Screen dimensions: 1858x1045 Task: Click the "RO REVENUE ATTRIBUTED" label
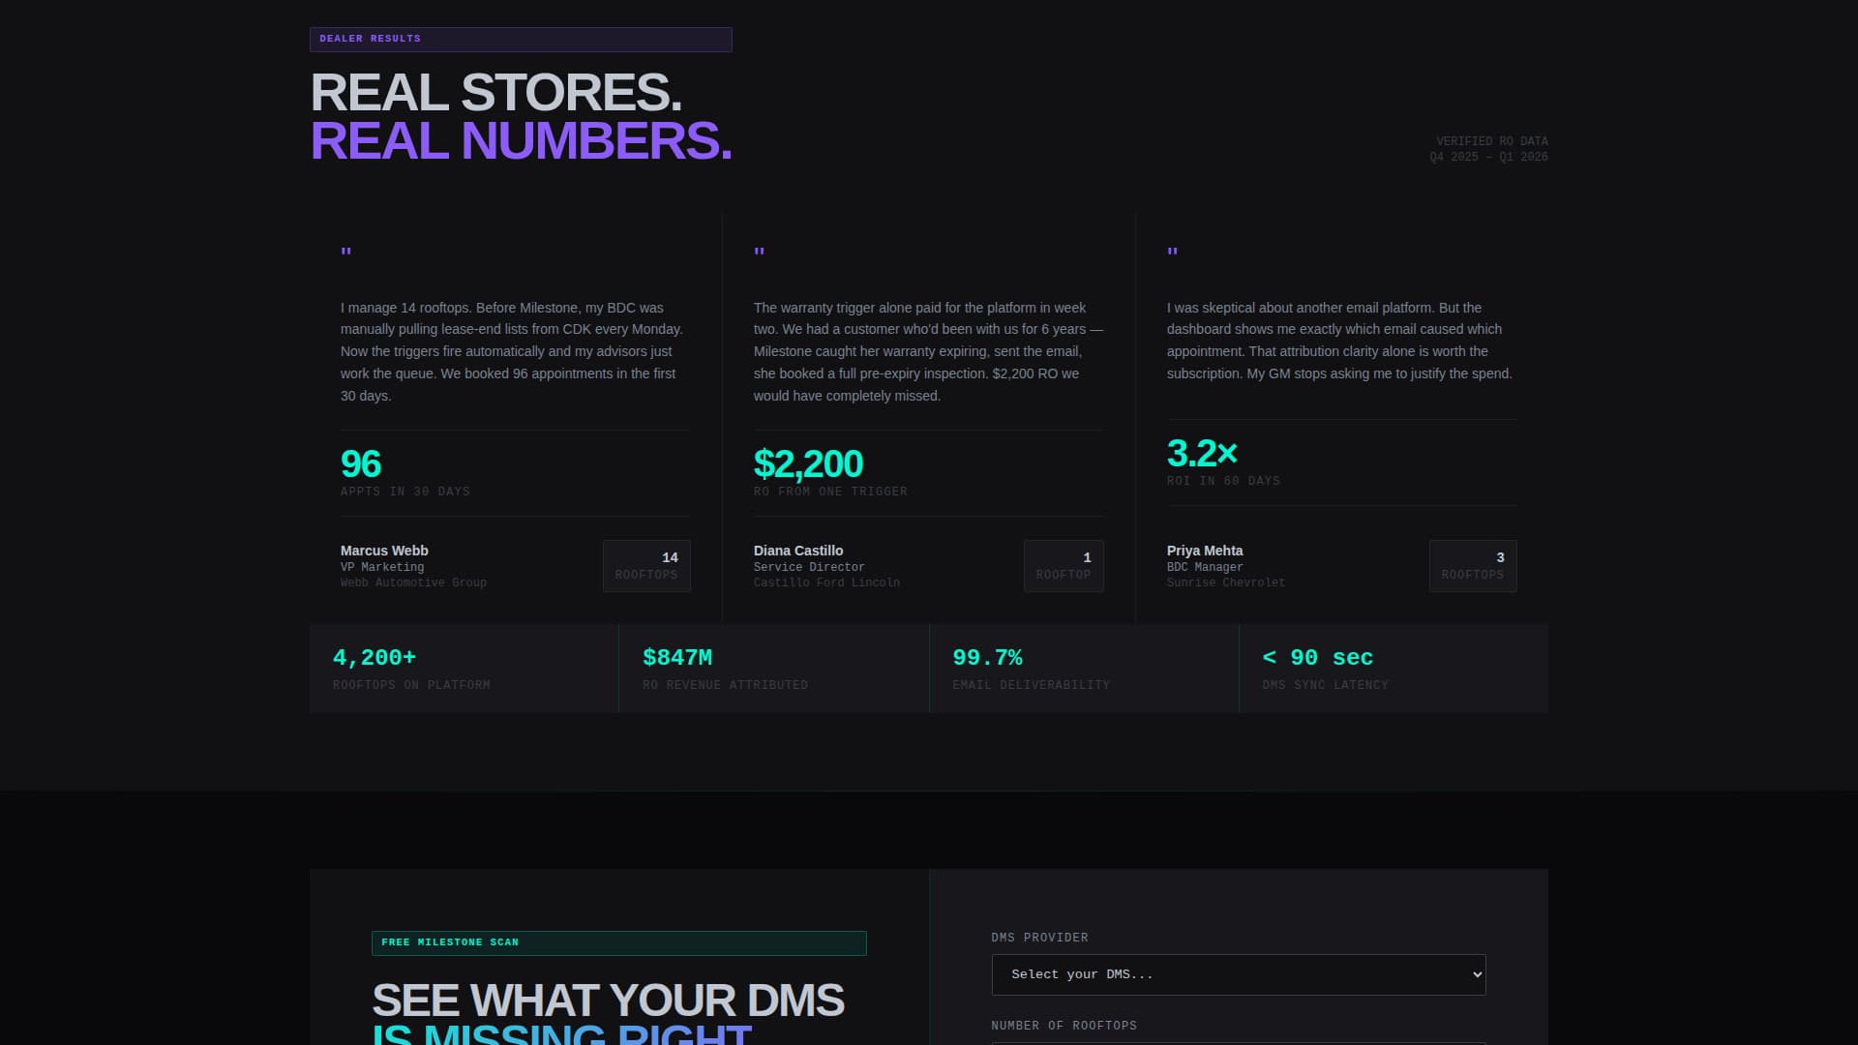[x=725, y=686]
